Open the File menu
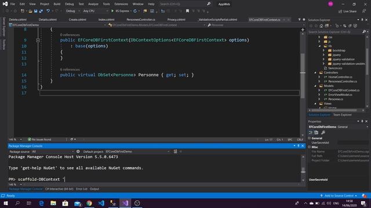The width and height of the screenshot is (371, 208). 13,4
